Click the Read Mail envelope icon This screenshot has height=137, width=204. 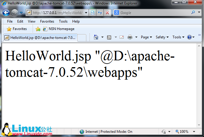pos(122,37)
